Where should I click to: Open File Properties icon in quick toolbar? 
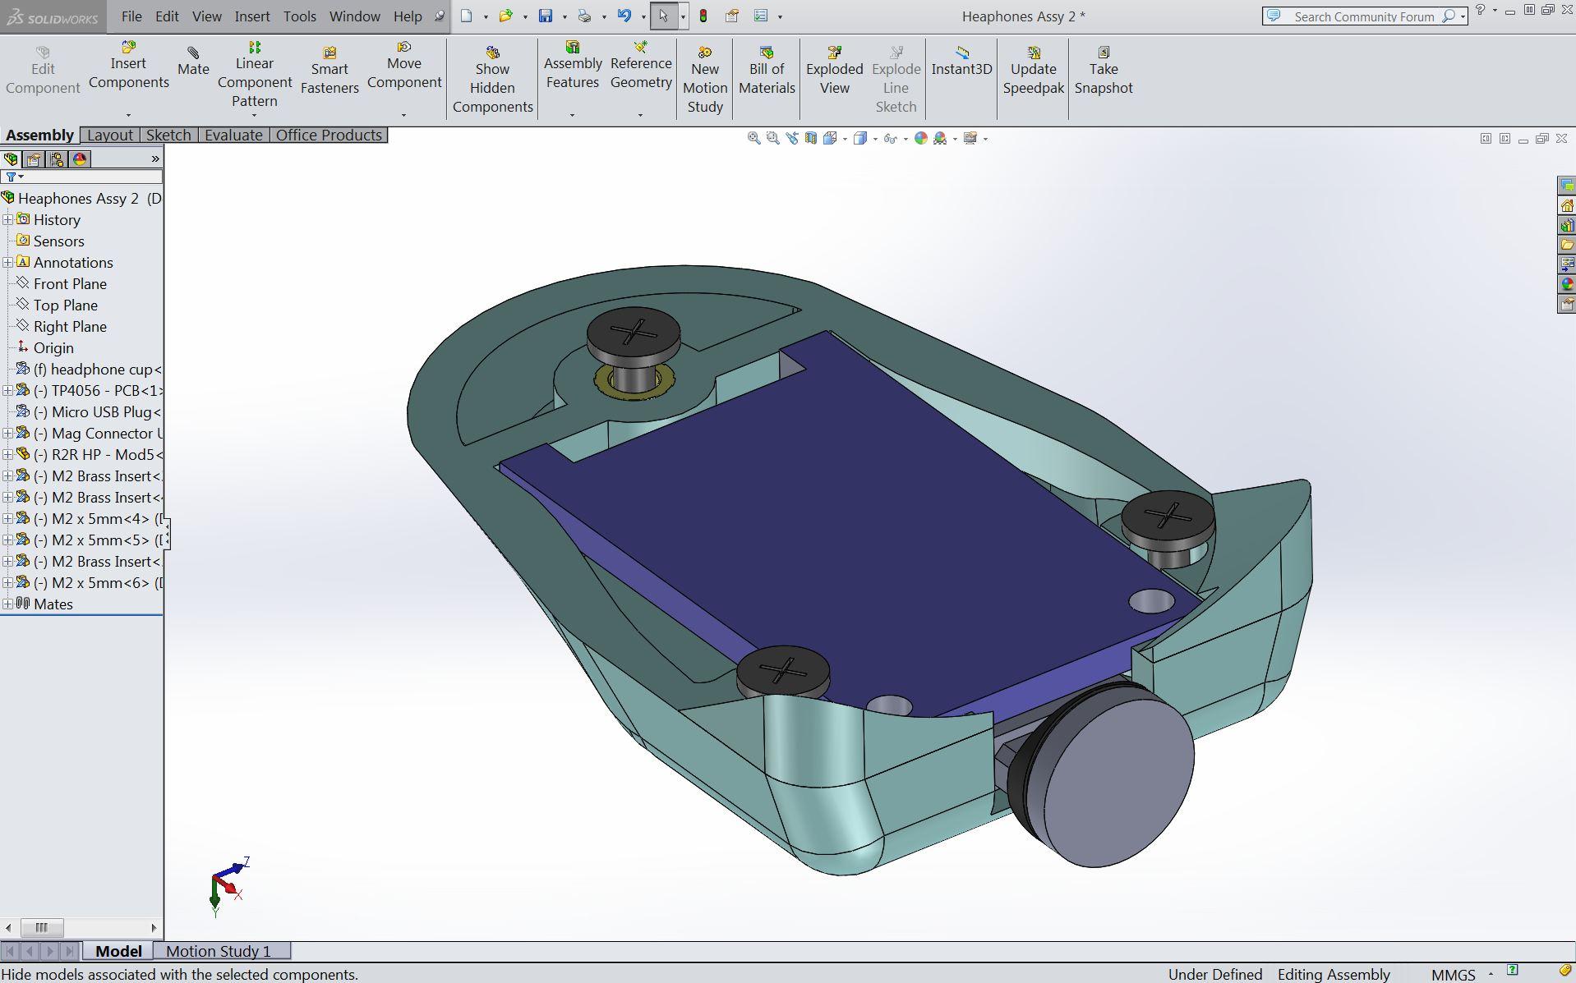click(x=732, y=16)
